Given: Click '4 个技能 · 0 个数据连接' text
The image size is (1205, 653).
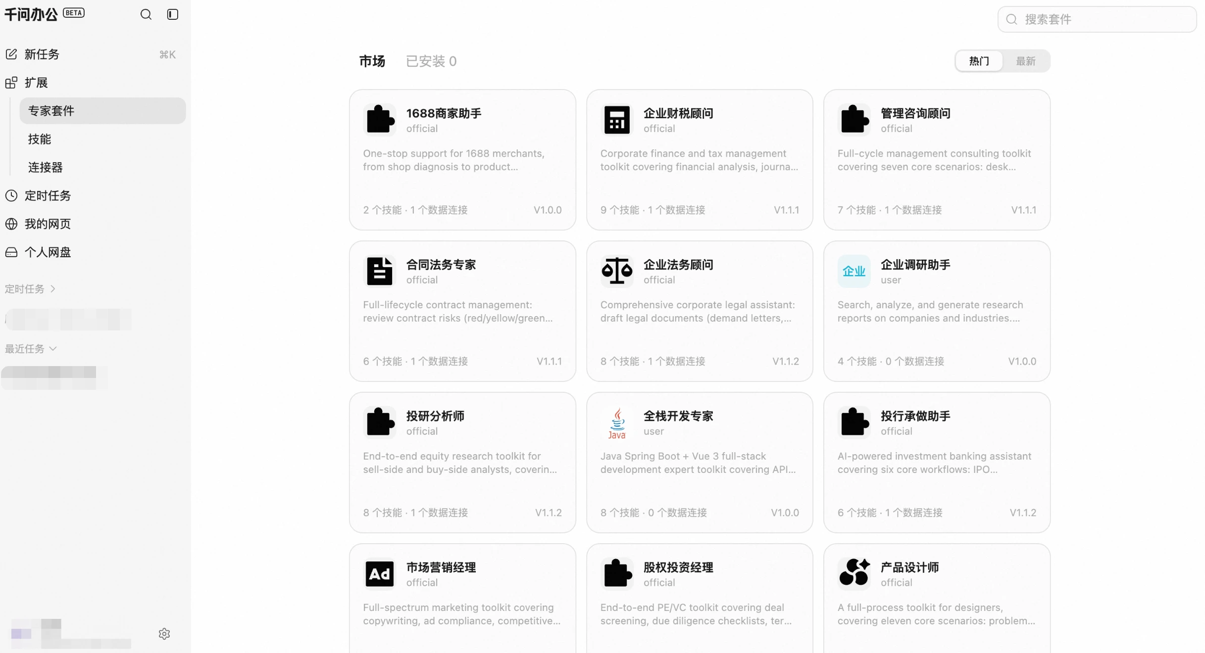Looking at the screenshot, I should point(891,361).
